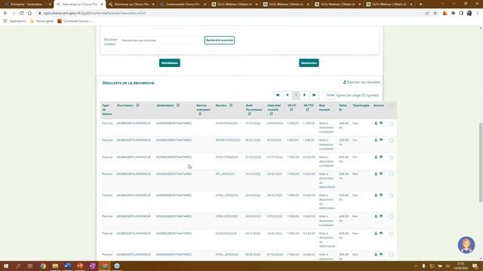The width and height of the screenshot is (483, 271).
Task: Go to previous results page
Action: [287, 96]
